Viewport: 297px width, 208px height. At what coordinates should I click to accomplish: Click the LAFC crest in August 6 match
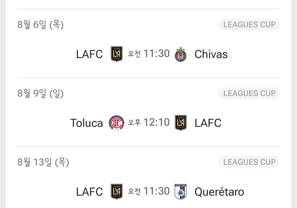click(117, 54)
